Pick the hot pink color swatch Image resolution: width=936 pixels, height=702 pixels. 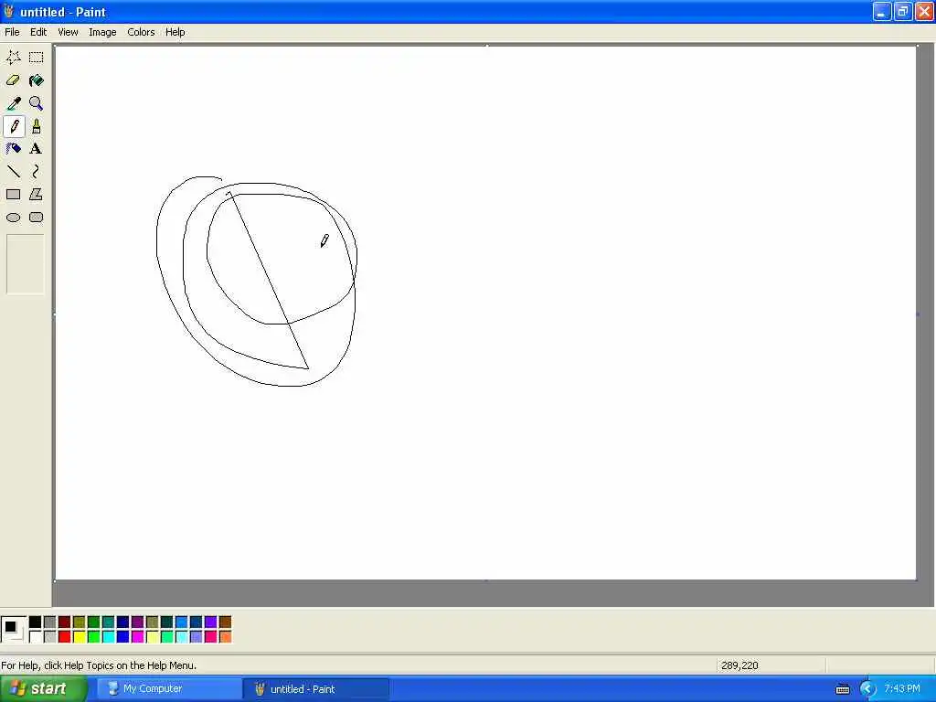pos(211,637)
